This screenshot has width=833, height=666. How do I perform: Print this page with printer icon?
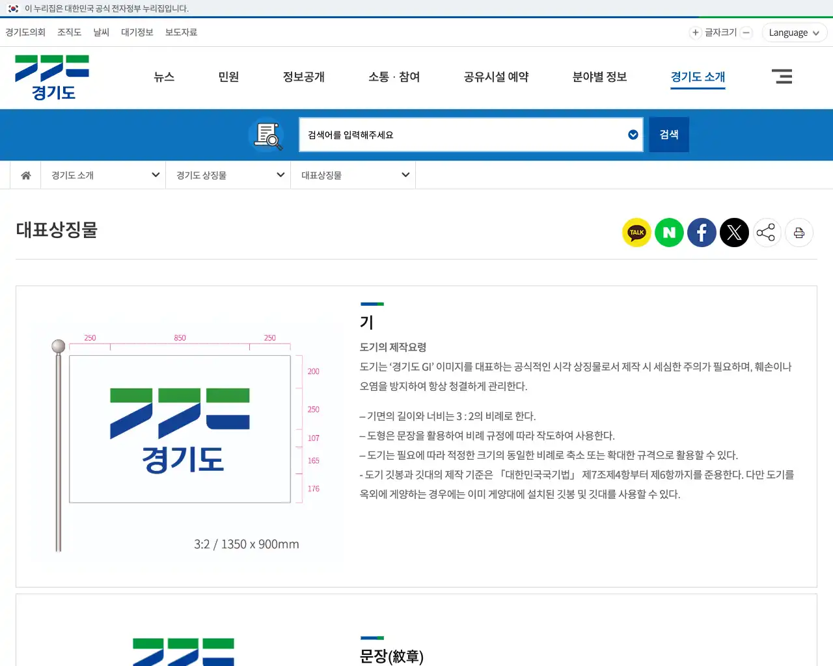[799, 233]
